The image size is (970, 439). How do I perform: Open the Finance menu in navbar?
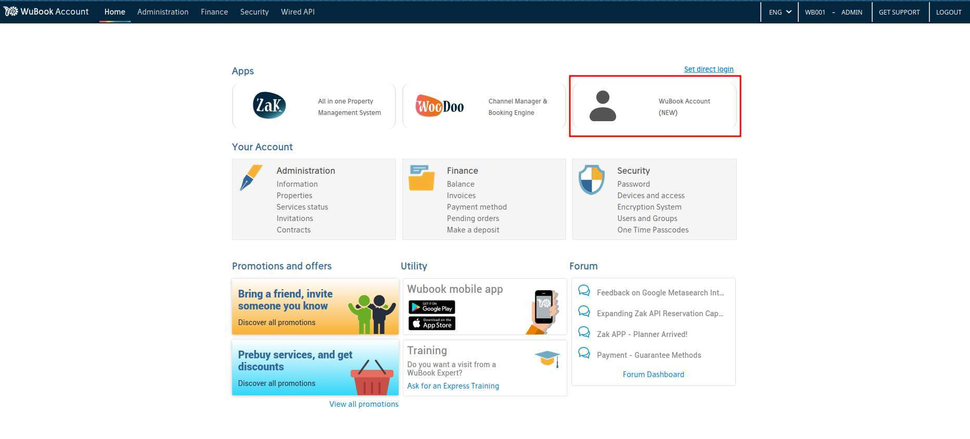pyautogui.click(x=214, y=11)
